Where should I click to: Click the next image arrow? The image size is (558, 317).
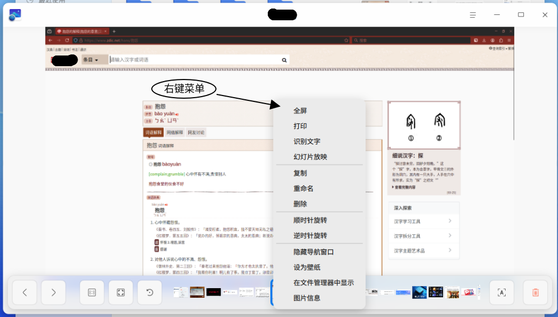[x=53, y=292]
